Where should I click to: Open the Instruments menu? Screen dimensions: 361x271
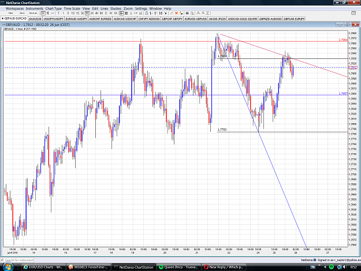click(x=34, y=9)
